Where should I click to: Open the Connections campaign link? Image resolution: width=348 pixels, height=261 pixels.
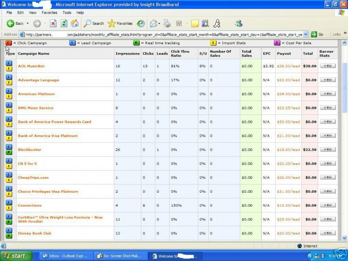click(30, 205)
